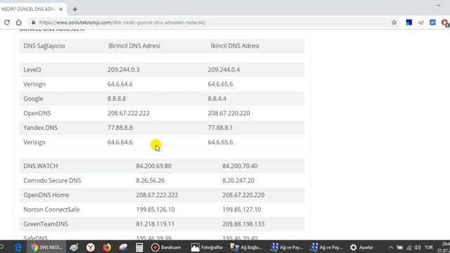450x253 pixels.
Task: Show hidden system tray icons
Action: pyautogui.click(x=391, y=247)
